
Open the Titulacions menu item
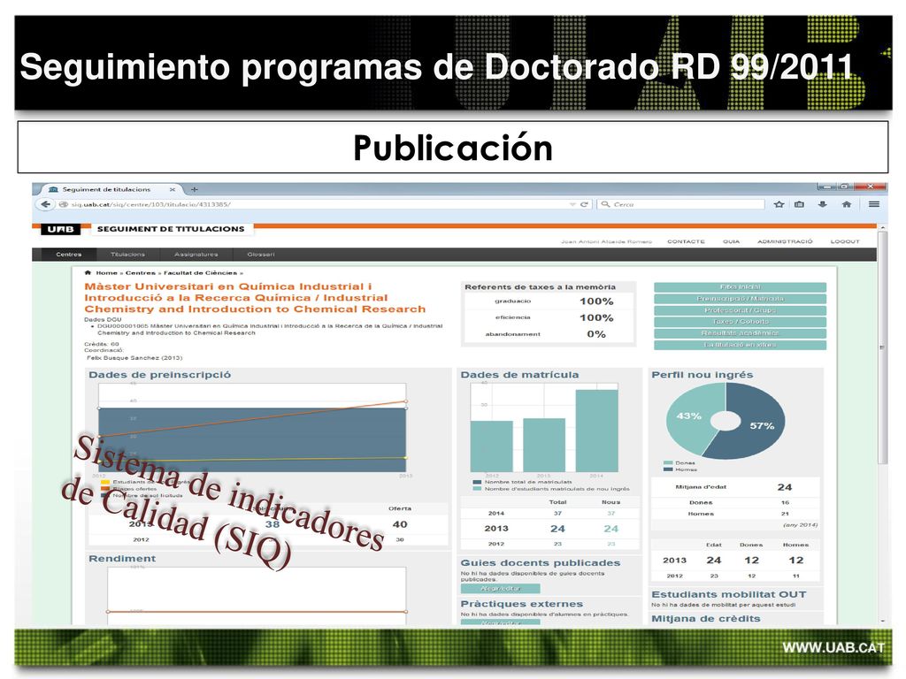pyautogui.click(x=127, y=255)
